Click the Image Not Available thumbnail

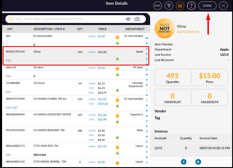165,28
